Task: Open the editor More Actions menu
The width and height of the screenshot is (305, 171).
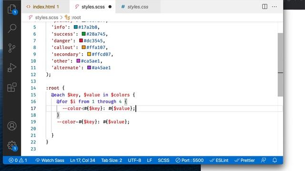Action: click(274, 7)
